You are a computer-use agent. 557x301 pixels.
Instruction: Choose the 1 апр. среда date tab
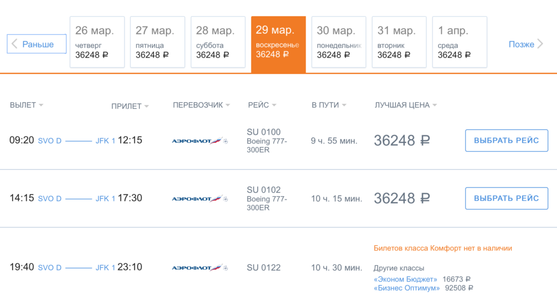(460, 42)
